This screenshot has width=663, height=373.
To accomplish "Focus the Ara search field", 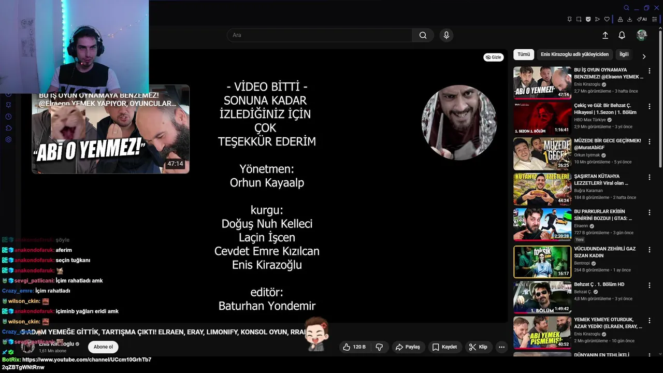I will (319, 35).
